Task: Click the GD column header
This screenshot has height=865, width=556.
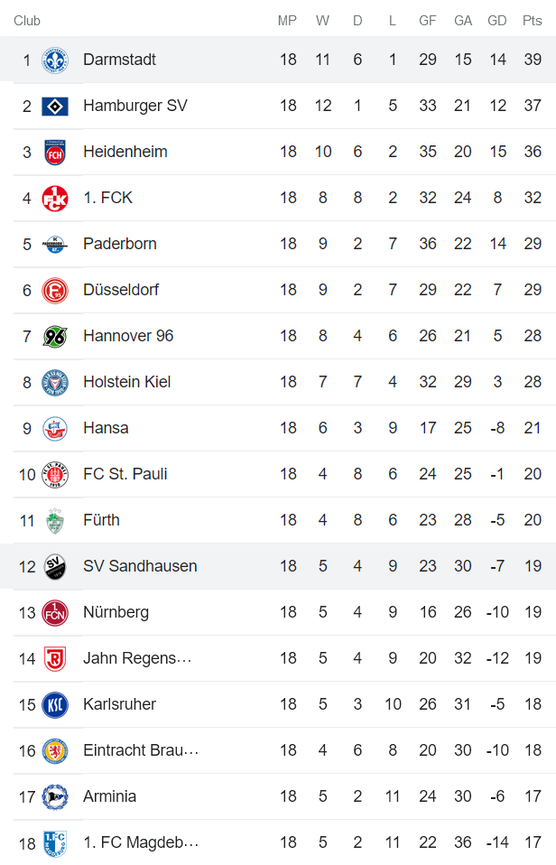Action: (x=497, y=20)
